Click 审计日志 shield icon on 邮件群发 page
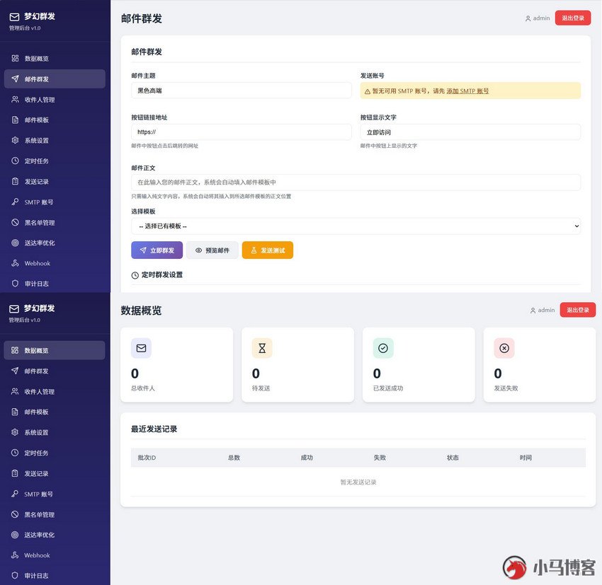Image resolution: width=602 pixels, height=585 pixels. [15, 283]
